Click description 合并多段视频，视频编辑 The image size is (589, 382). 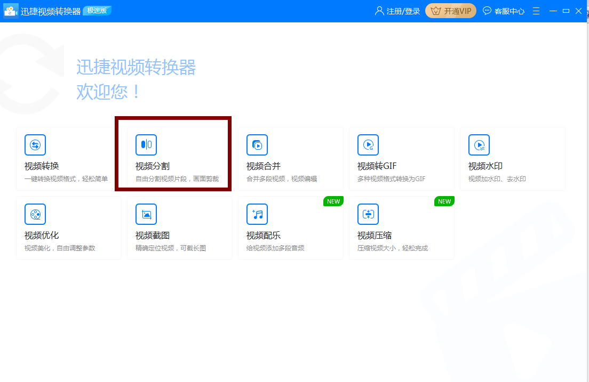click(x=282, y=179)
